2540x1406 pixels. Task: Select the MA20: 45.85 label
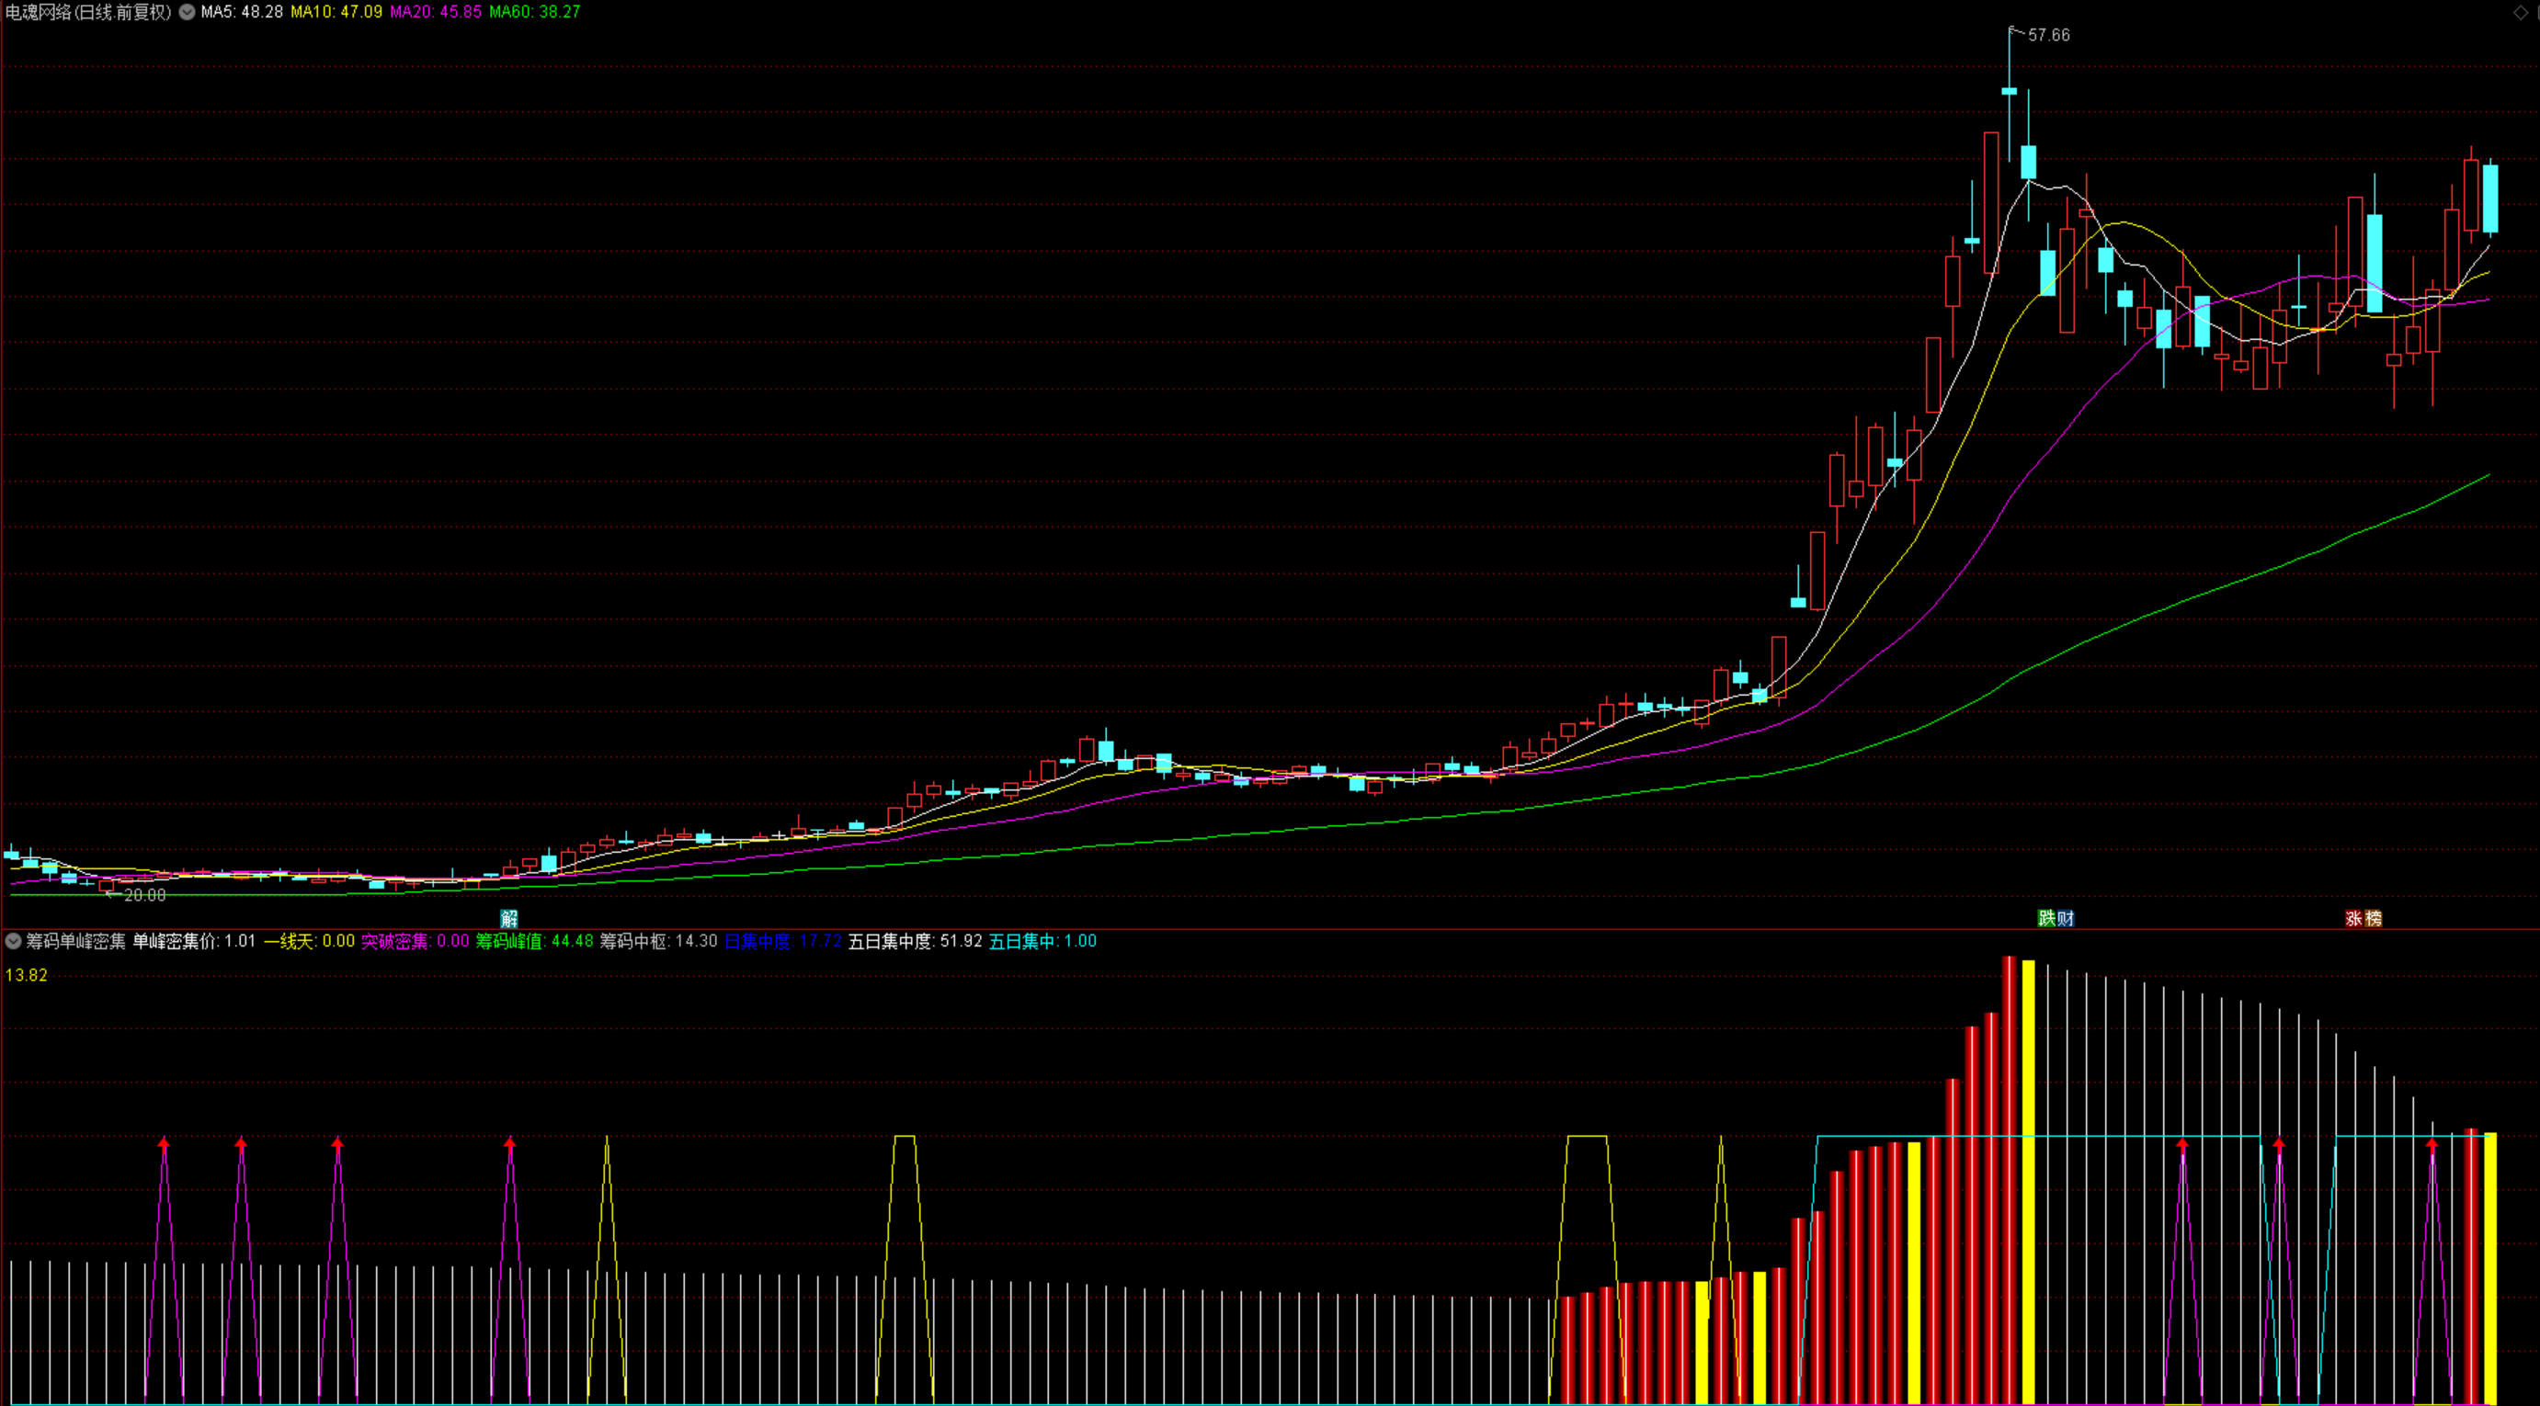[436, 12]
